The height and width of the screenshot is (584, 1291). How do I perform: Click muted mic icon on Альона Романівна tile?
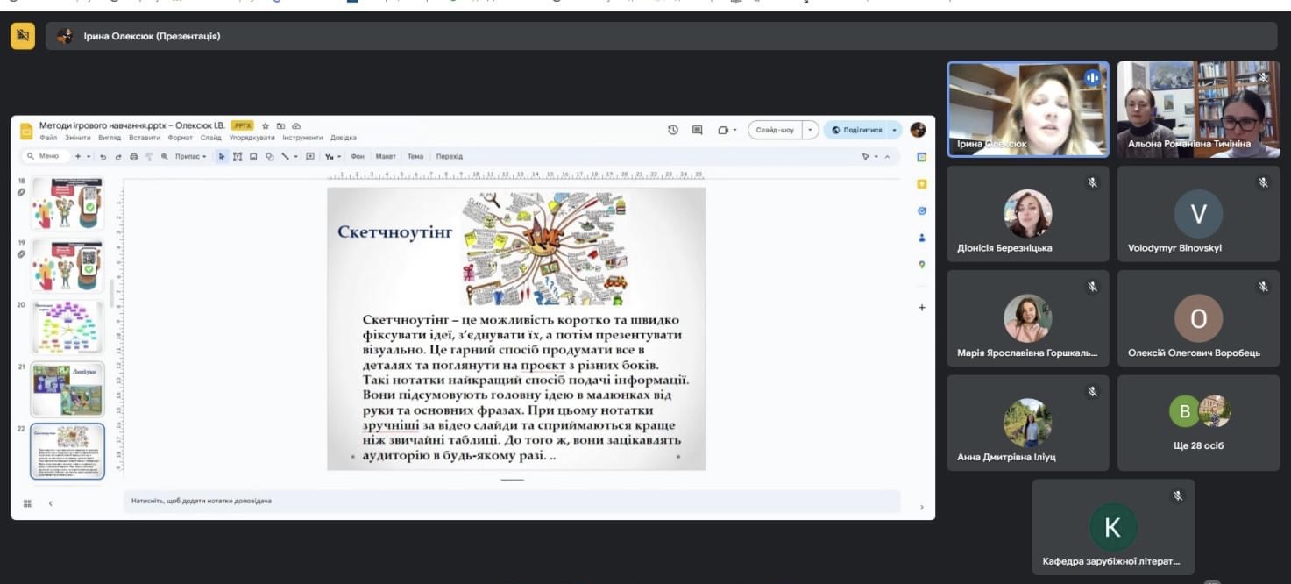(1263, 78)
